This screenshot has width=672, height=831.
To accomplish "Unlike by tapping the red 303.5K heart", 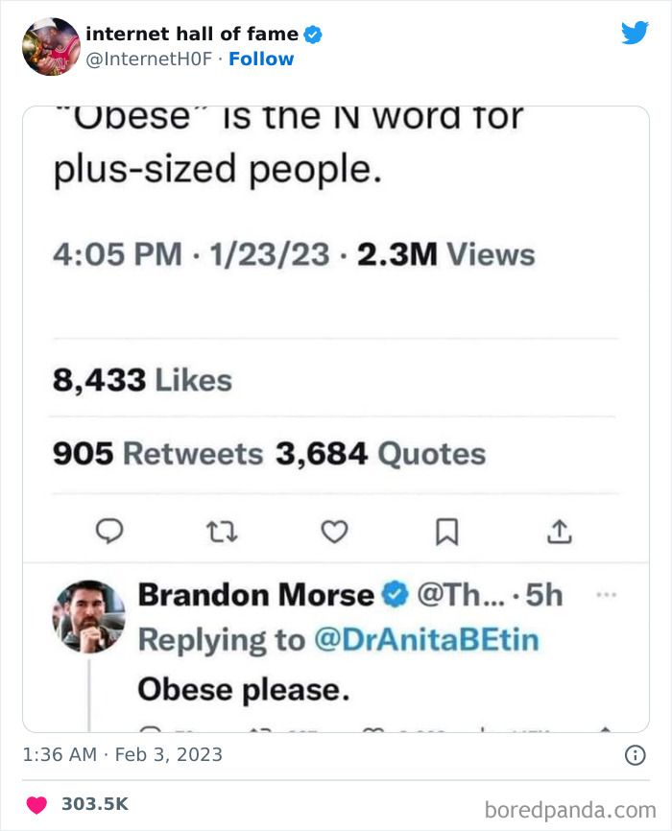I will [36, 805].
